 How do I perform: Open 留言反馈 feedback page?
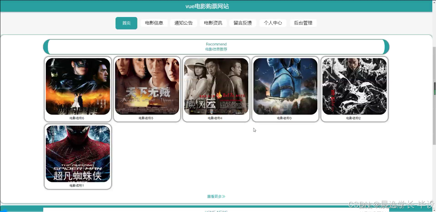(243, 23)
